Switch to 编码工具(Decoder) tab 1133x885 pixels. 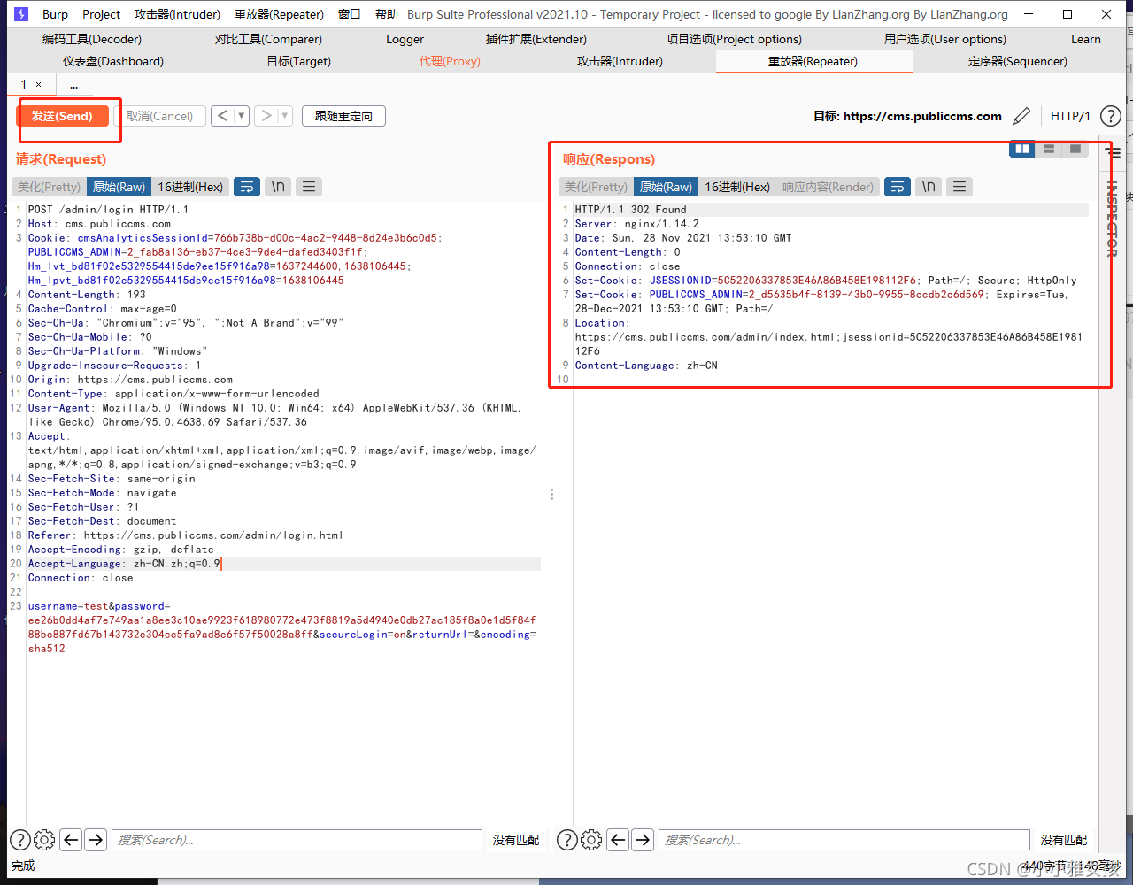pyautogui.click(x=92, y=39)
